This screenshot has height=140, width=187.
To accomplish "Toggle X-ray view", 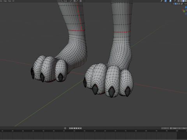I will point(178,1).
